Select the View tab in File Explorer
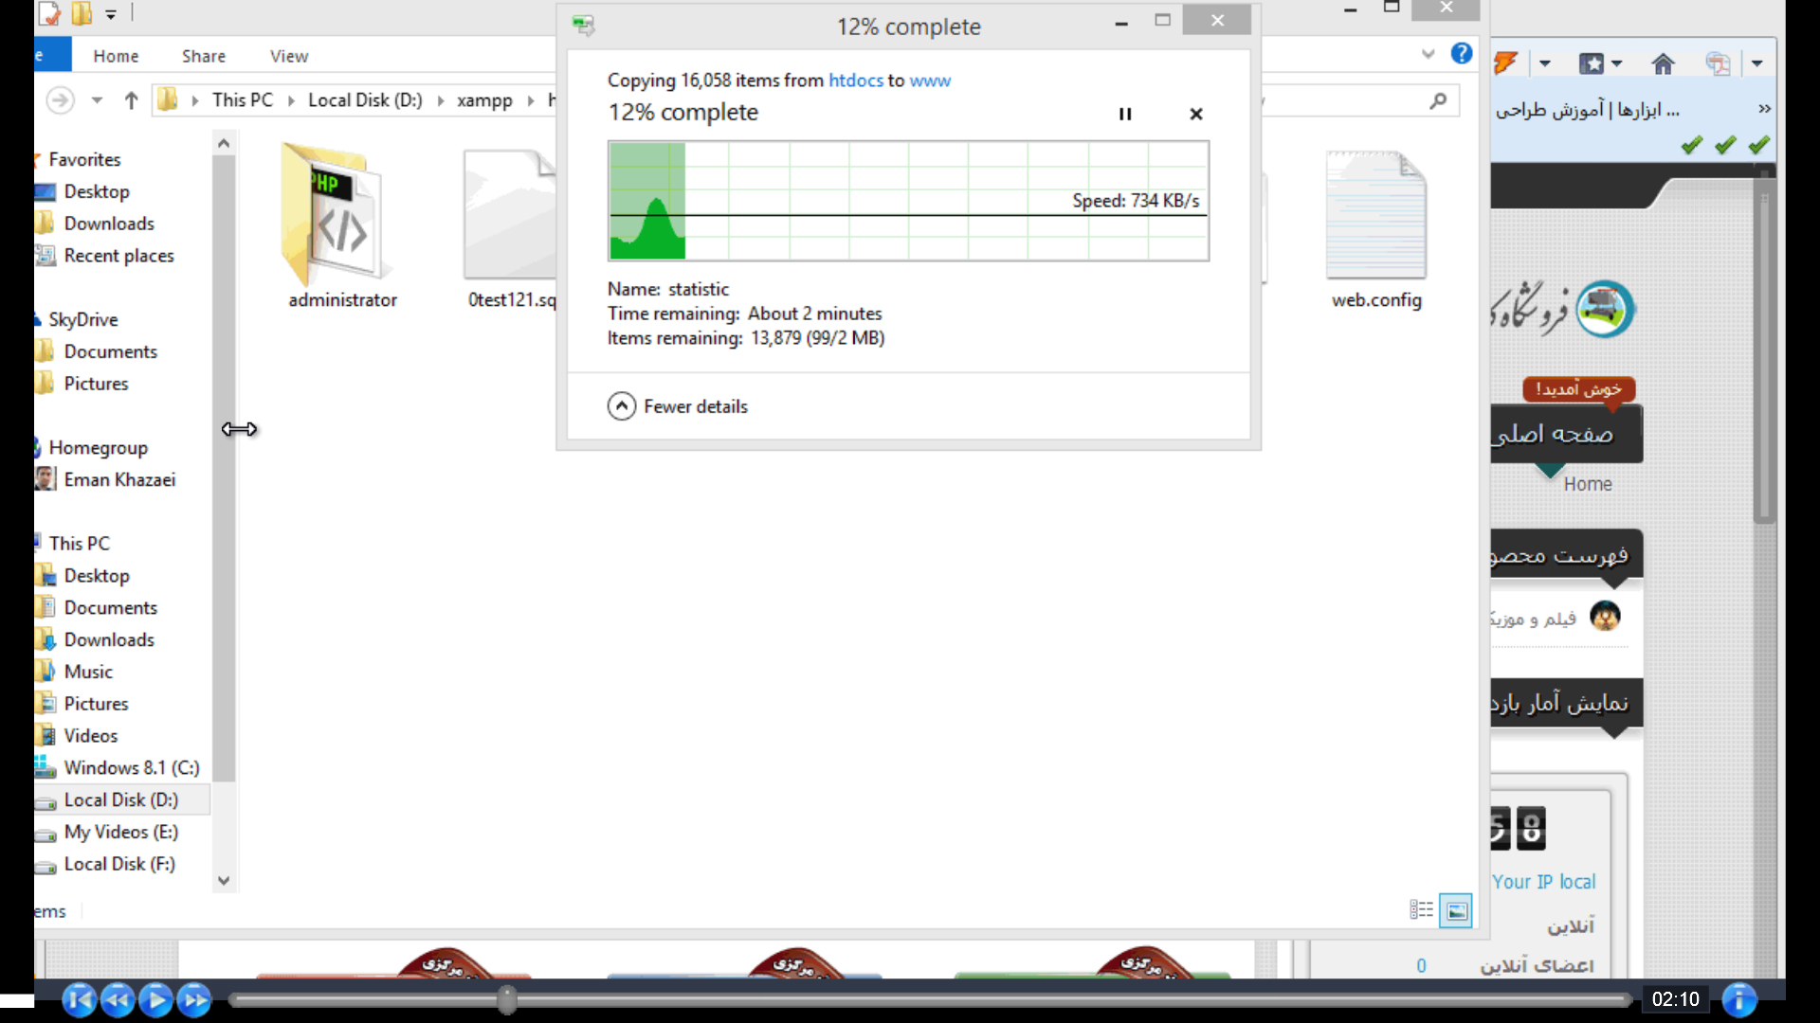 [x=289, y=55]
